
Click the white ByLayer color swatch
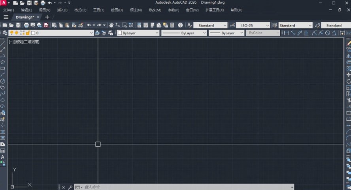click(x=120, y=33)
